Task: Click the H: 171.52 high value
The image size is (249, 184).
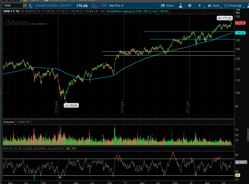Action: click(x=59, y=11)
